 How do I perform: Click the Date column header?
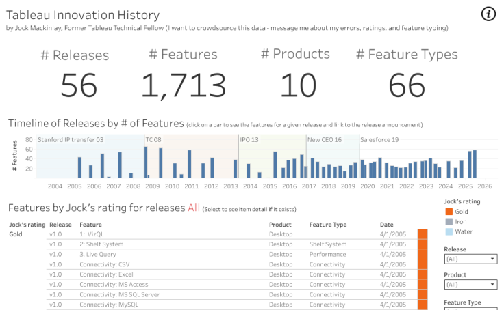point(387,225)
